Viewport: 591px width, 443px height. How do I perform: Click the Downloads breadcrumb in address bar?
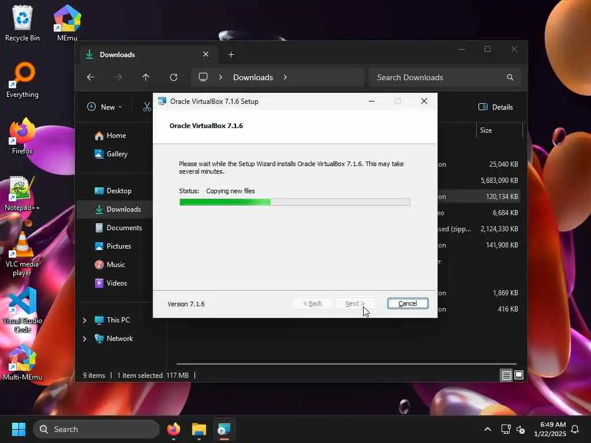(x=253, y=77)
